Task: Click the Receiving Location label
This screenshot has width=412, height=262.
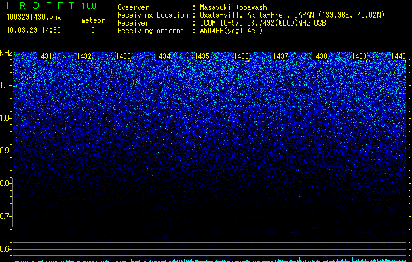Action: pos(153,15)
